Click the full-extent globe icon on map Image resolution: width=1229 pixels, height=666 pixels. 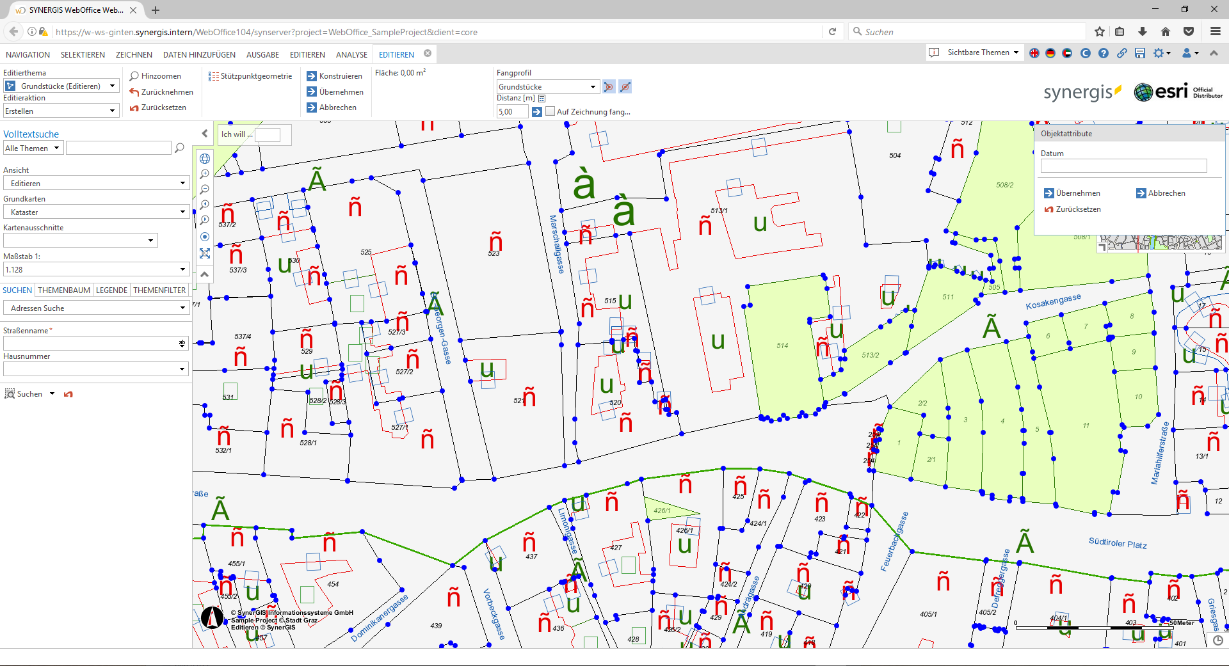[205, 159]
